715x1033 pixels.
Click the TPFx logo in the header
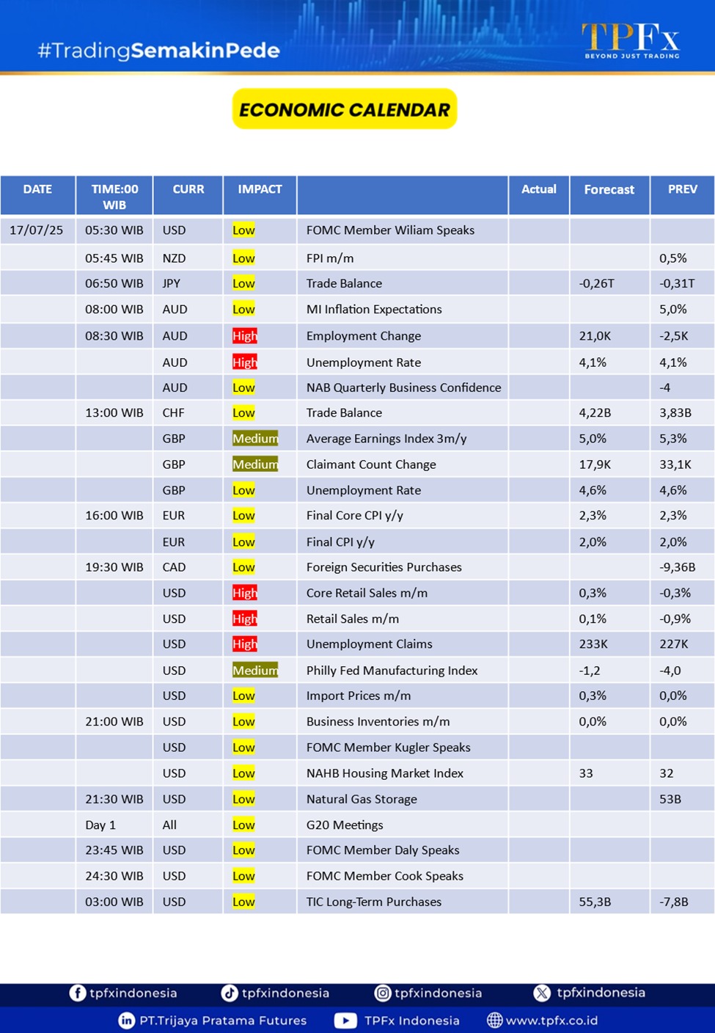[x=631, y=40]
